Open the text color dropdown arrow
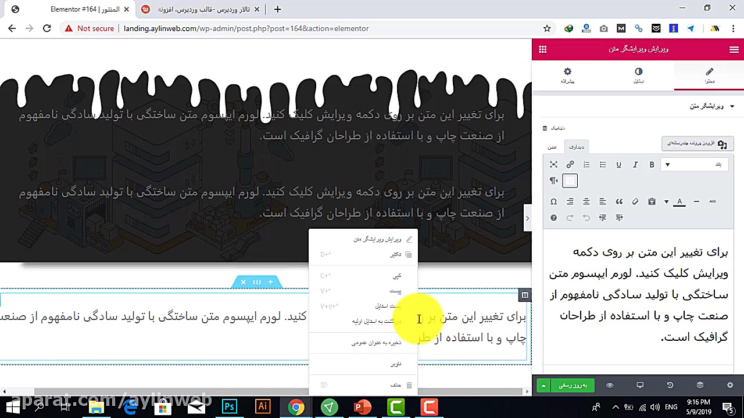Image resolution: width=744 pixels, height=418 pixels. (x=667, y=201)
